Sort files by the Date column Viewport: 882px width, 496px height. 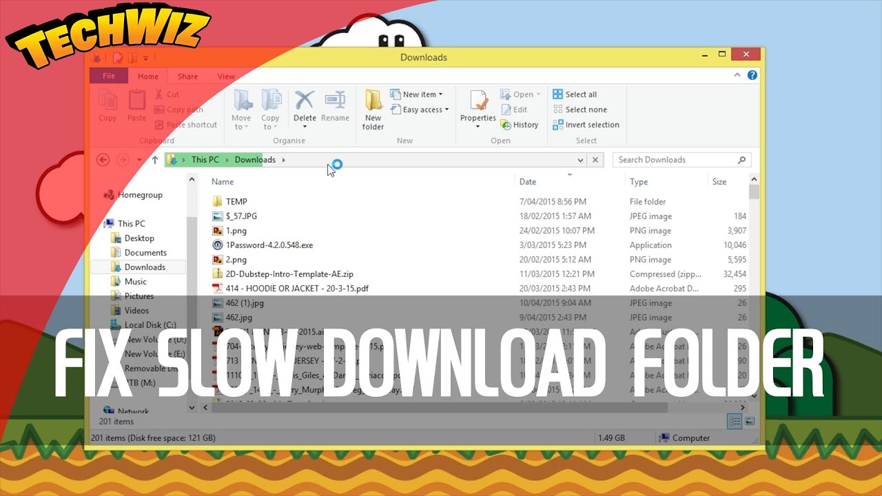tap(528, 182)
